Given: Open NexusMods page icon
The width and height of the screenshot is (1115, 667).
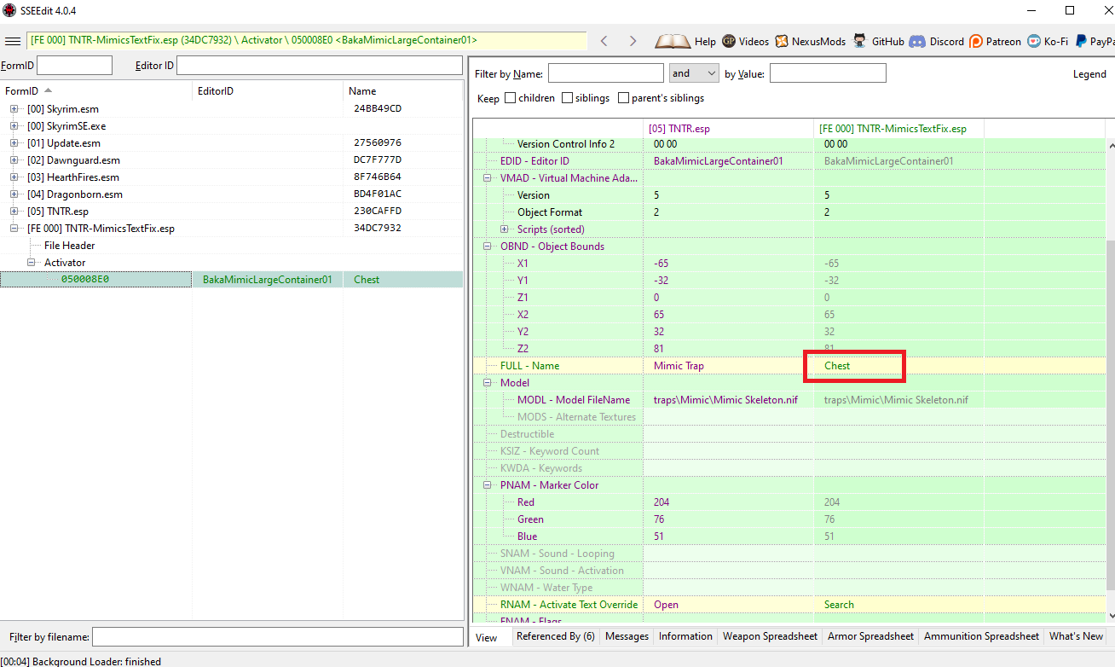Looking at the screenshot, I should (782, 41).
